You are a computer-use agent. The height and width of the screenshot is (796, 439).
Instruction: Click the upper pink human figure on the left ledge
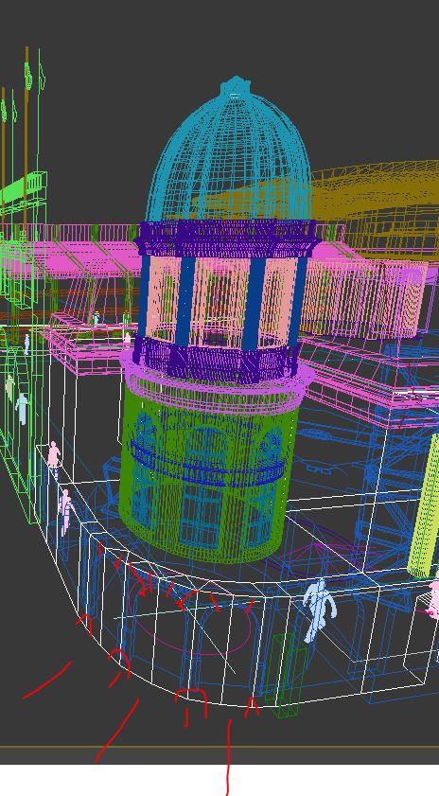[x=53, y=454]
